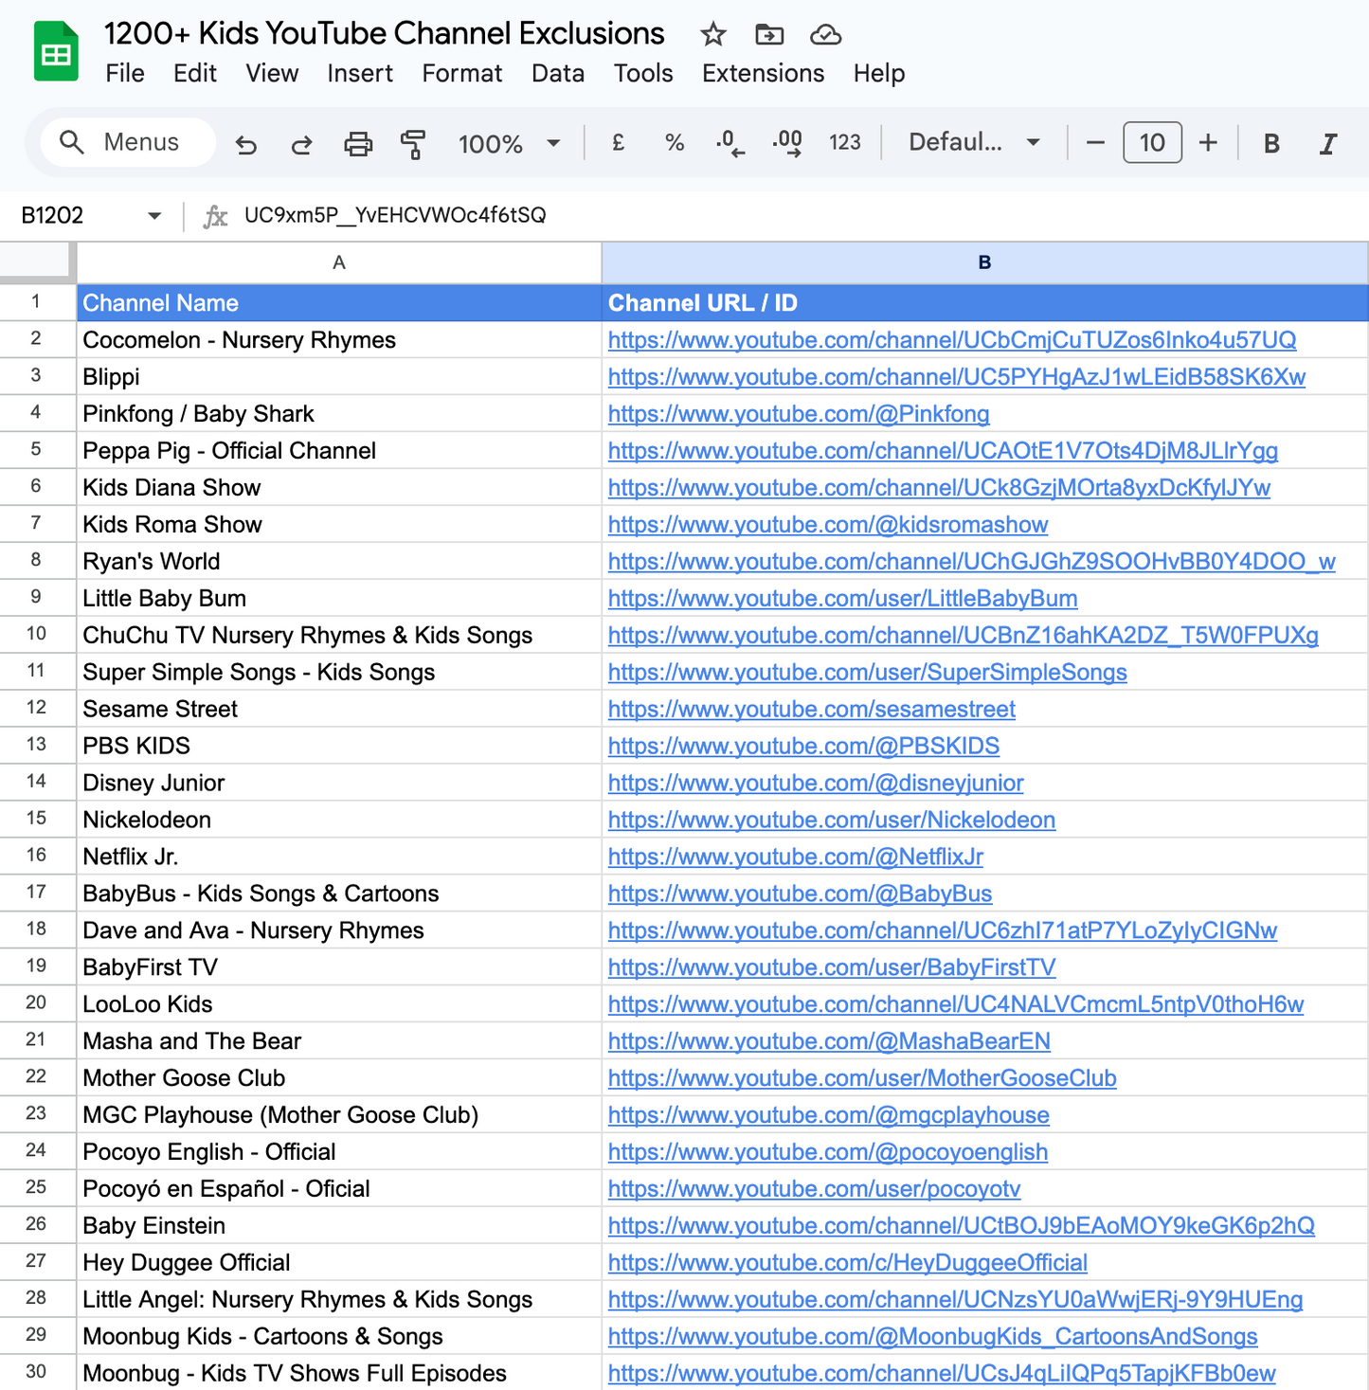Toggle italic formatting
This screenshot has width=1369, height=1390.
[x=1328, y=143]
